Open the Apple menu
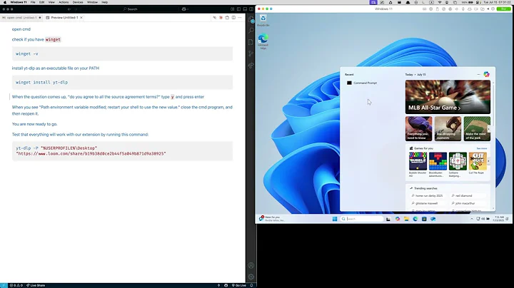 click(x=4, y=2)
